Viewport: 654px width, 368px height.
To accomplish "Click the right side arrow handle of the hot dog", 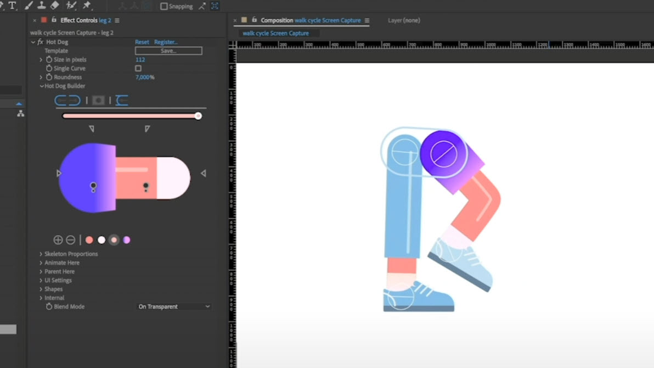I will click(x=203, y=173).
